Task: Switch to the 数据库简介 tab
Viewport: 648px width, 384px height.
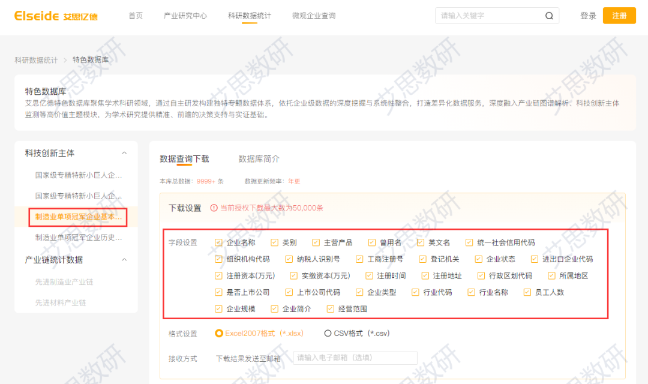Action: tap(259, 159)
